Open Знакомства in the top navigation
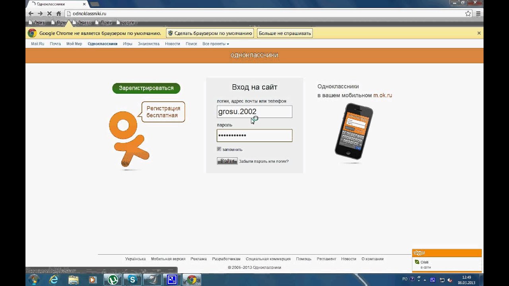 [x=149, y=44]
